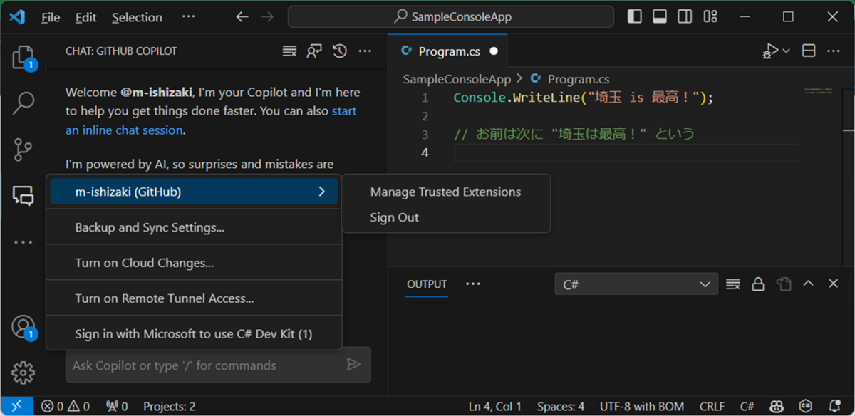855x416 pixels.
Task: Click the SampleConsoleApp breadcrumb
Action: (457, 79)
